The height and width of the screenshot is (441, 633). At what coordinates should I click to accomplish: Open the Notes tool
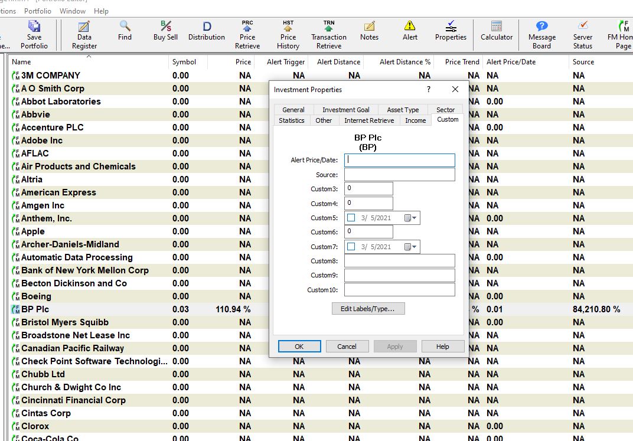[369, 31]
